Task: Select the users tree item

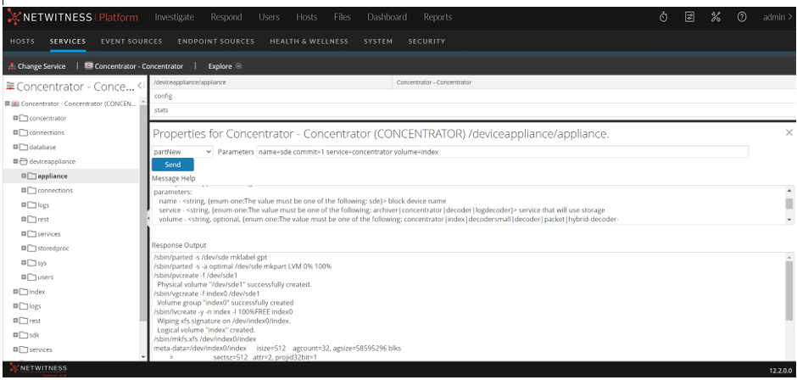Action: [x=45, y=277]
